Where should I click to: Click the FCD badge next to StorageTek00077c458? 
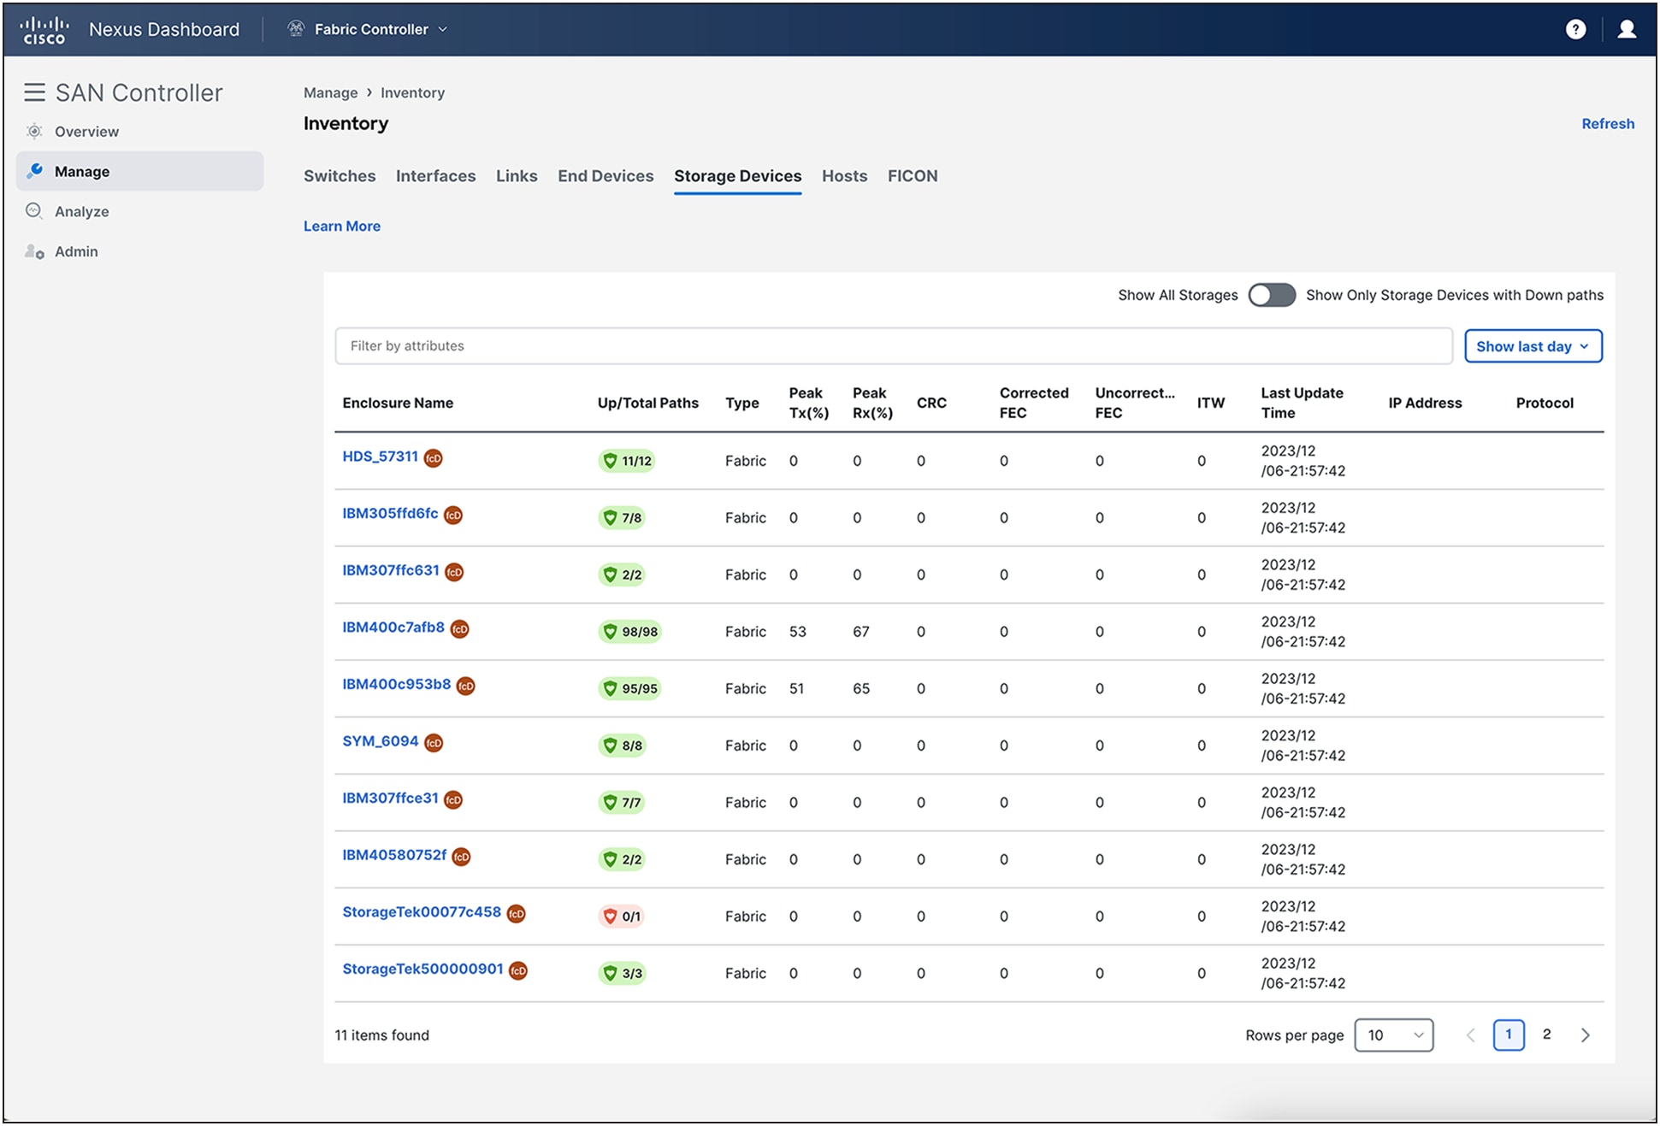(x=516, y=914)
